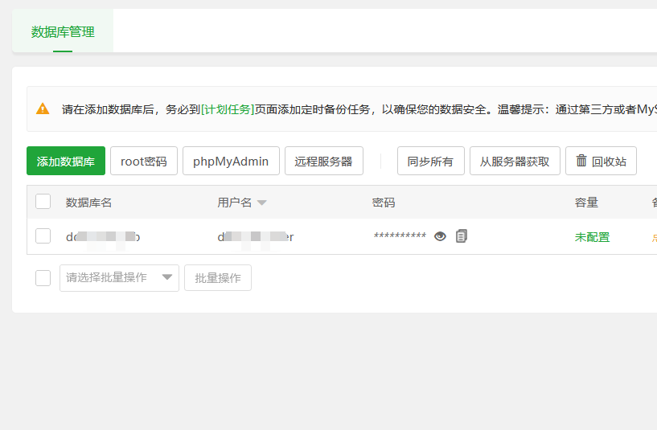Check the checkbox for the database row
Screen dimensions: 657x430
point(43,236)
